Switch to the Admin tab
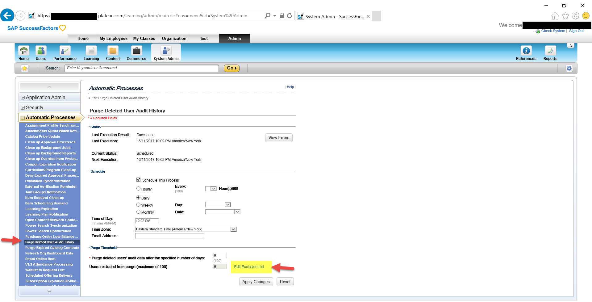Image resolution: width=592 pixels, height=302 pixels. pyautogui.click(x=235, y=39)
